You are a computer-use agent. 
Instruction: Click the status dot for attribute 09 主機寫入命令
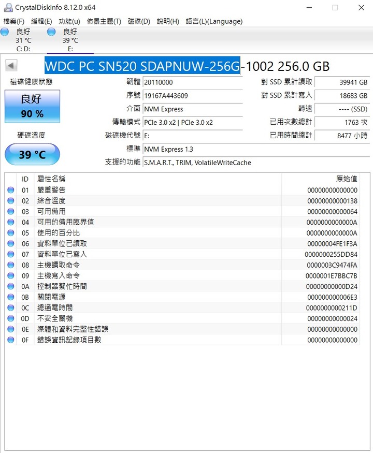pos(11,275)
